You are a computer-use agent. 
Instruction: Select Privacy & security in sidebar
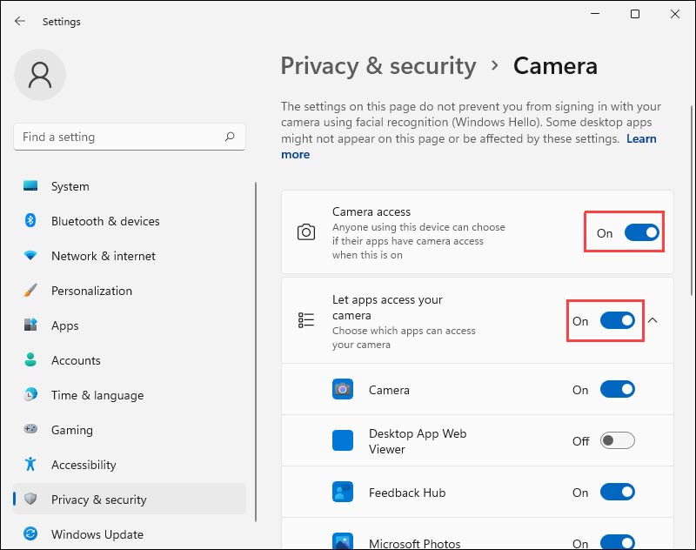[x=129, y=499]
